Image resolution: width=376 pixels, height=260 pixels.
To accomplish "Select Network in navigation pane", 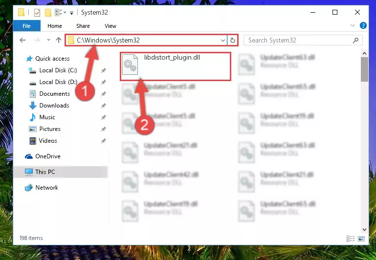I will pos(47,187).
